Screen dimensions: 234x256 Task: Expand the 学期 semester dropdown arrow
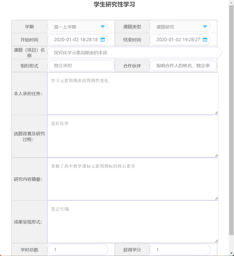[102, 27]
